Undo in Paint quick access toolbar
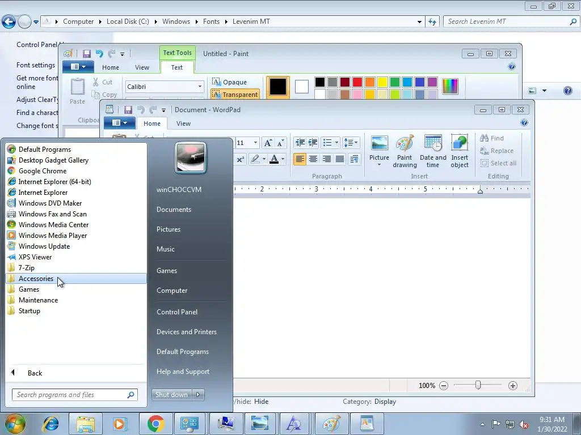The height and width of the screenshot is (435, 581). (99, 54)
